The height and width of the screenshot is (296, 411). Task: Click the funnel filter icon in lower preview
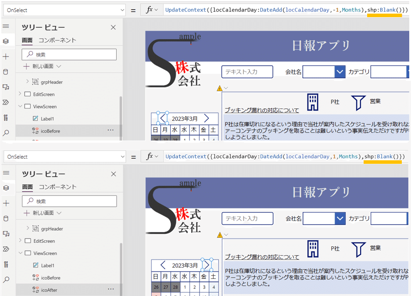[358, 249]
